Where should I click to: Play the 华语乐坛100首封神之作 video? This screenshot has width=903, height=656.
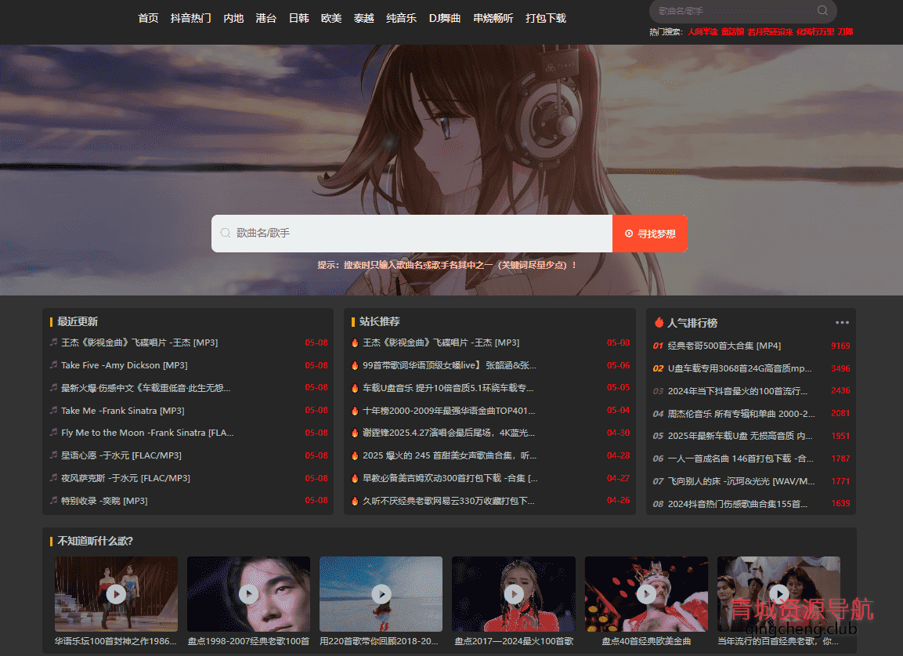click(117, 594)
